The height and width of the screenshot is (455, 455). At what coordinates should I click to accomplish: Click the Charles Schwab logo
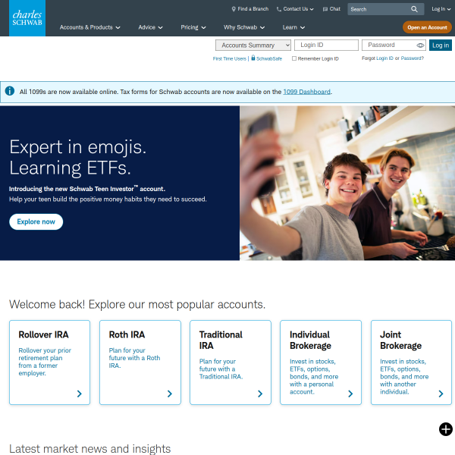27,18
